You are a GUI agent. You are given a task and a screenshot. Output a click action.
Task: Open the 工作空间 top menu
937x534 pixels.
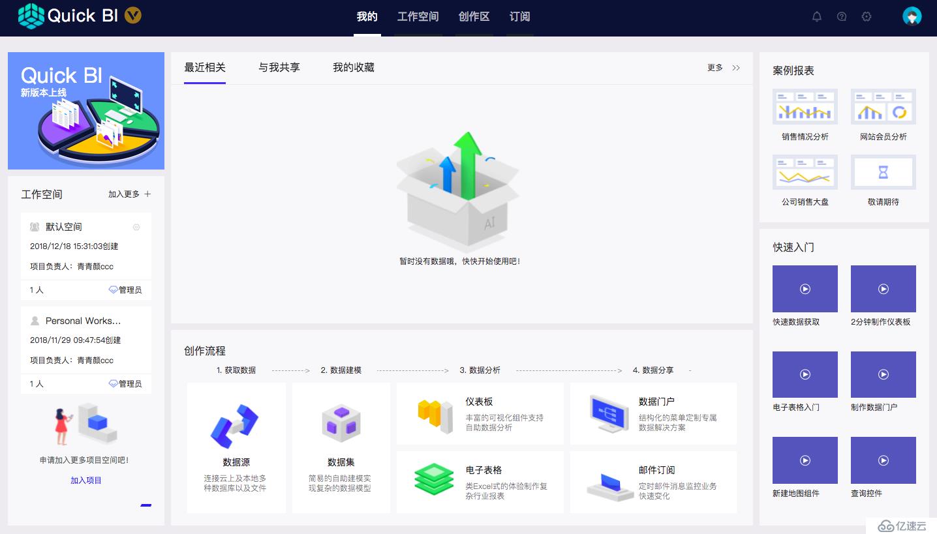click(x=418, y=16)
